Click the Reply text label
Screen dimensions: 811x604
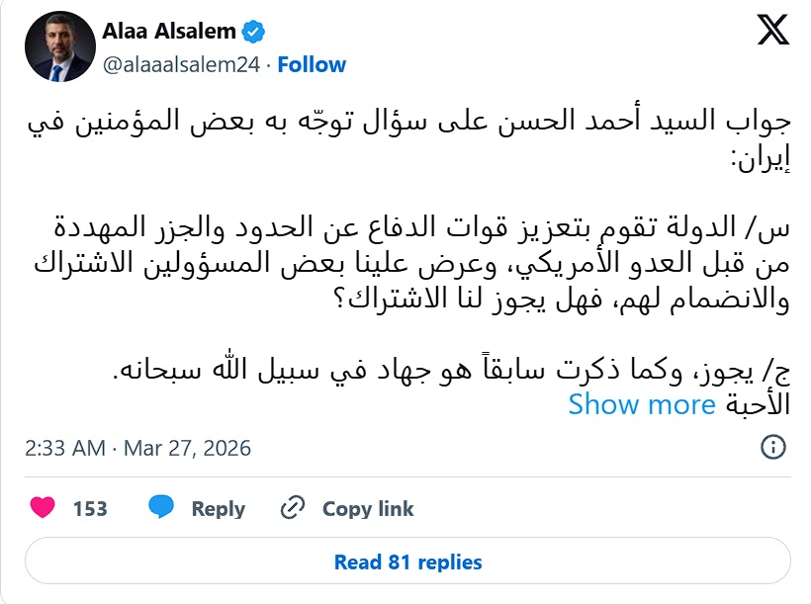[219, 508]
